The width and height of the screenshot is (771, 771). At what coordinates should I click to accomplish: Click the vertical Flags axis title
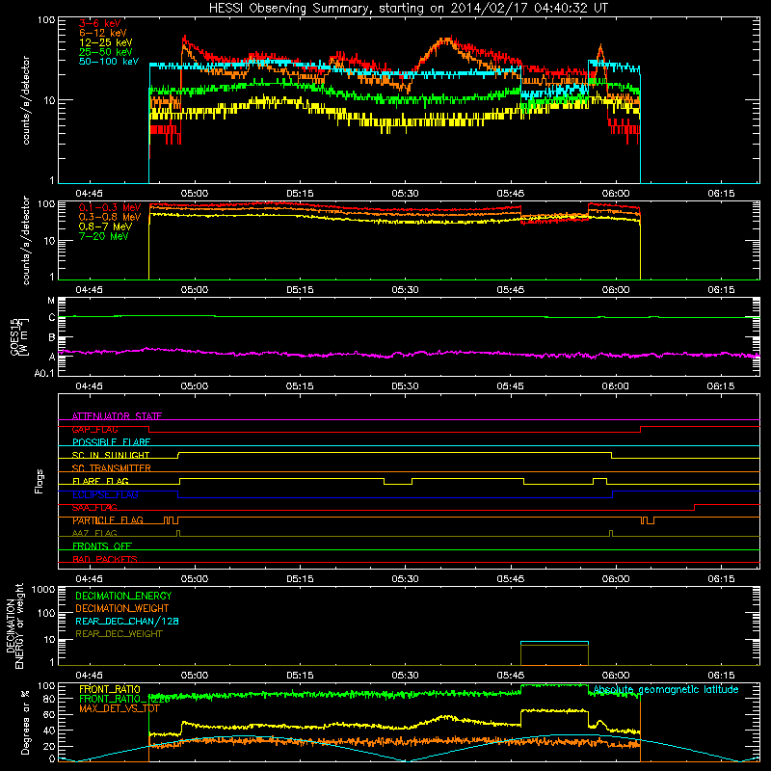pos(39,481)
